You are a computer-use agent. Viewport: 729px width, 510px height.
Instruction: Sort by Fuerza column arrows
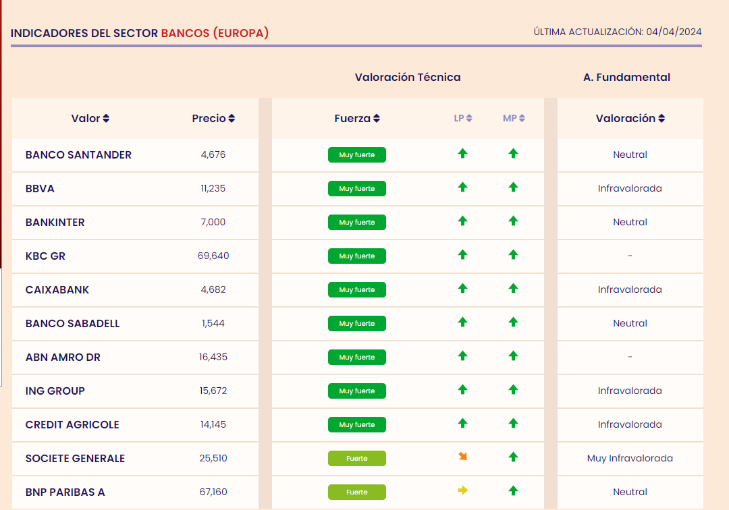[x=377, y=119]
